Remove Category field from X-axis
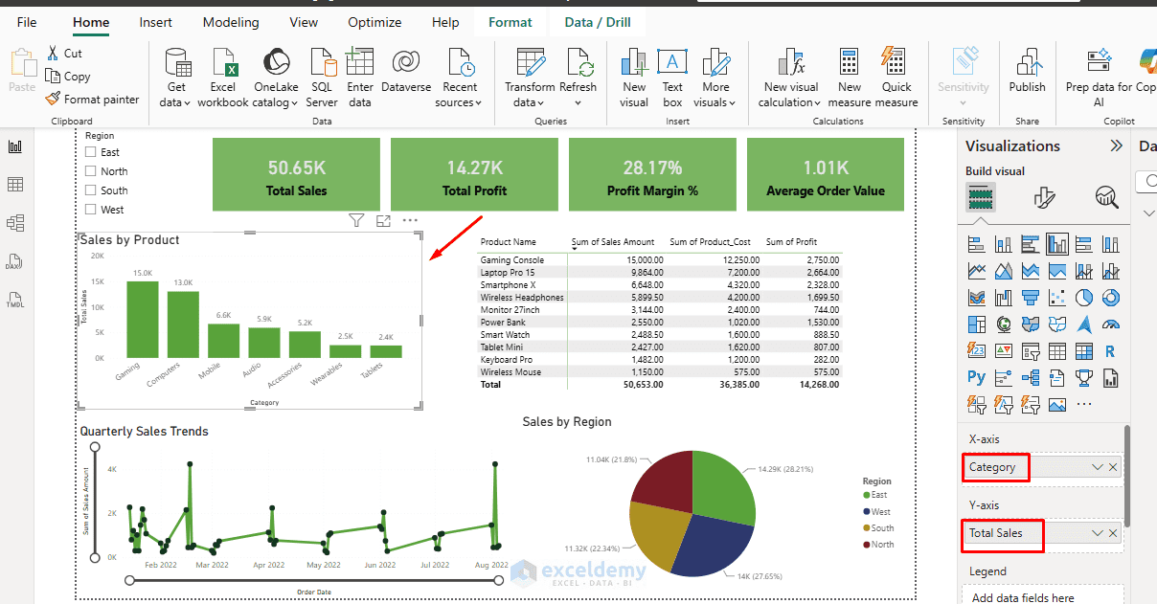The image size is (1157, 604). point(1113,467)
